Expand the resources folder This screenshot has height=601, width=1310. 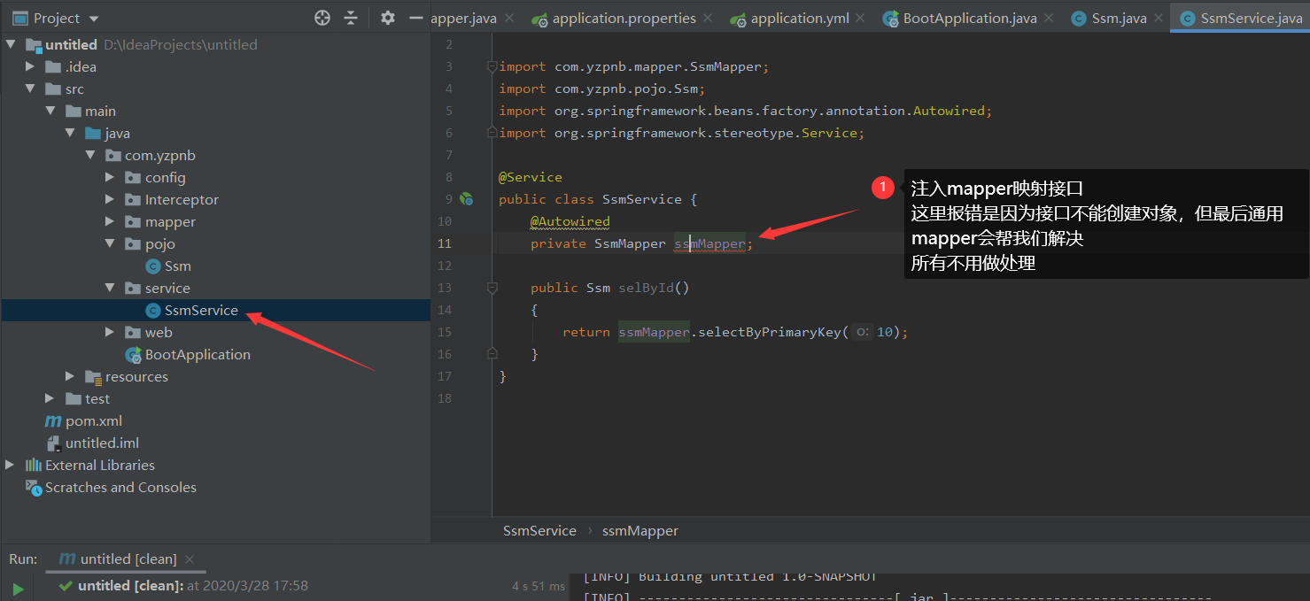(x=70, y=376)
